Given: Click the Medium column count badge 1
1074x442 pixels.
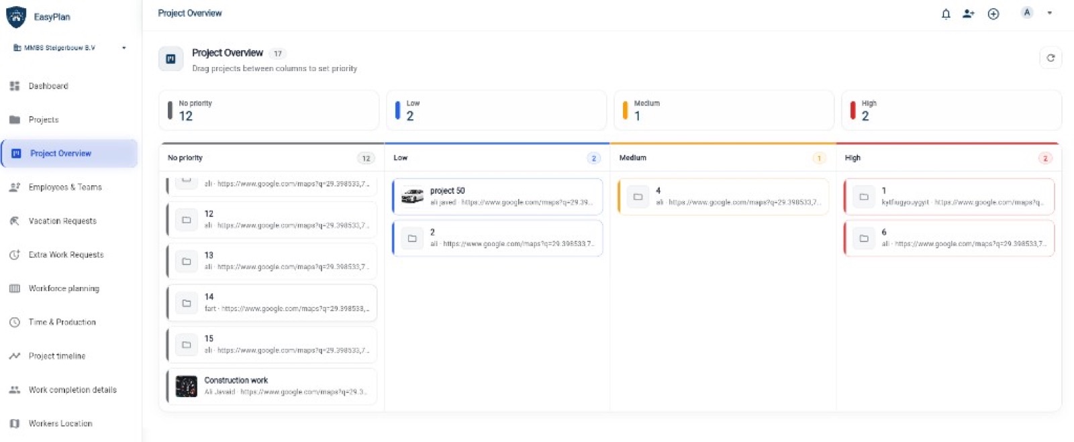Looking at the screenshot, I should (819, 158).
